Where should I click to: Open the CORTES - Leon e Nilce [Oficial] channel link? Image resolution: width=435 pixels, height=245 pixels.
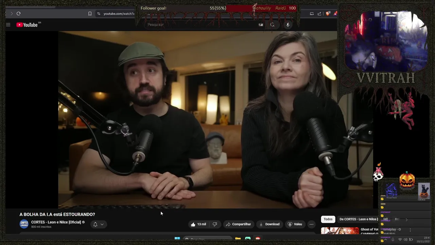pyautogui.click(x=56, y=222)
